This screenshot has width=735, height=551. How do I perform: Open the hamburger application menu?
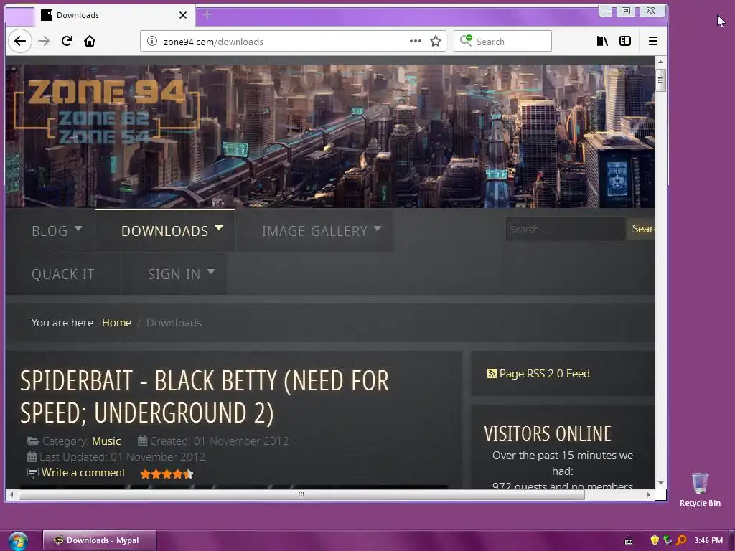[x=653, y=41]
